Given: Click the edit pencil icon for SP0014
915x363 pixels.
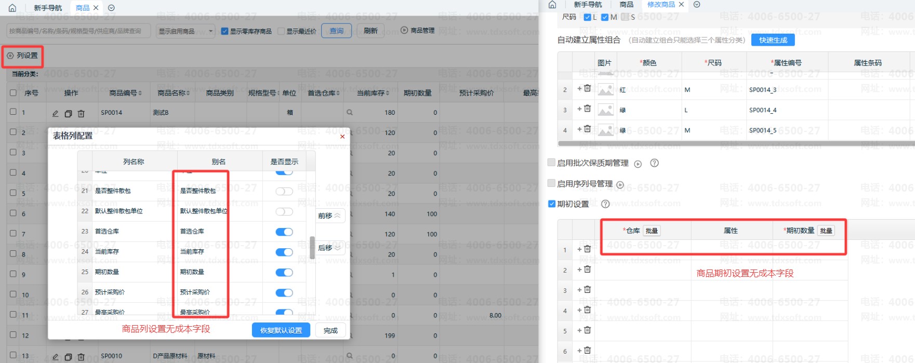Looking at the screenshot, I should tap(56, 113).
